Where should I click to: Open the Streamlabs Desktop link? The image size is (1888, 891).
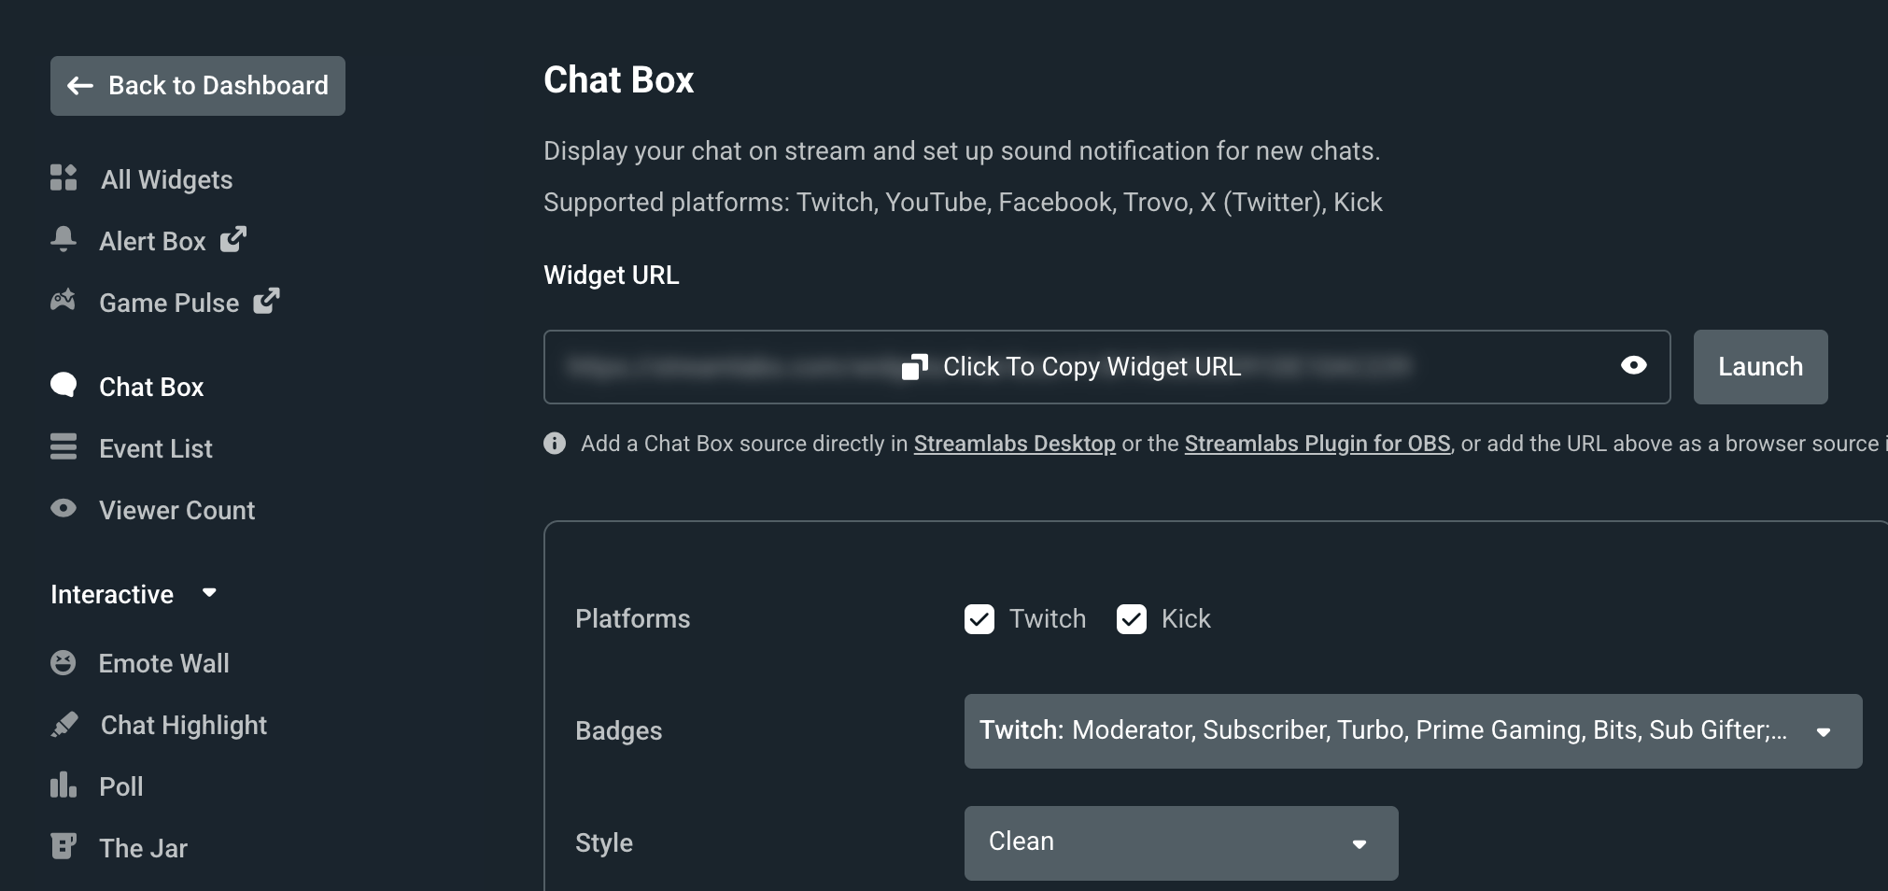tap(1014, 444)
